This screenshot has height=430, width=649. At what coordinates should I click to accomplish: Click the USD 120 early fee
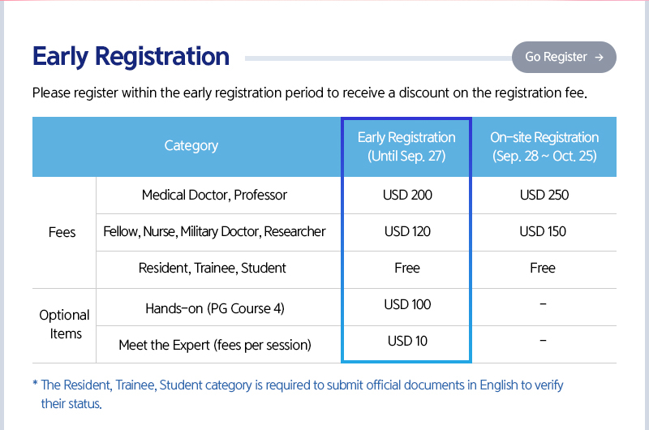tap(407, 232)
